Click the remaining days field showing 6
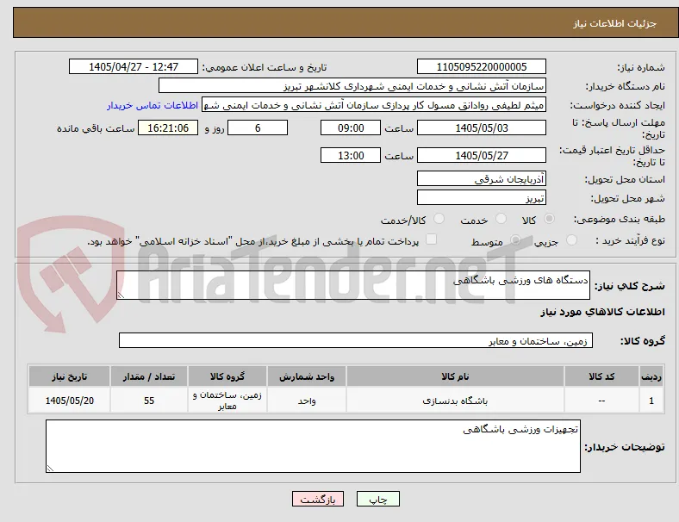The image size is (679, 522). pyautogui.click(x=258, y=127)
